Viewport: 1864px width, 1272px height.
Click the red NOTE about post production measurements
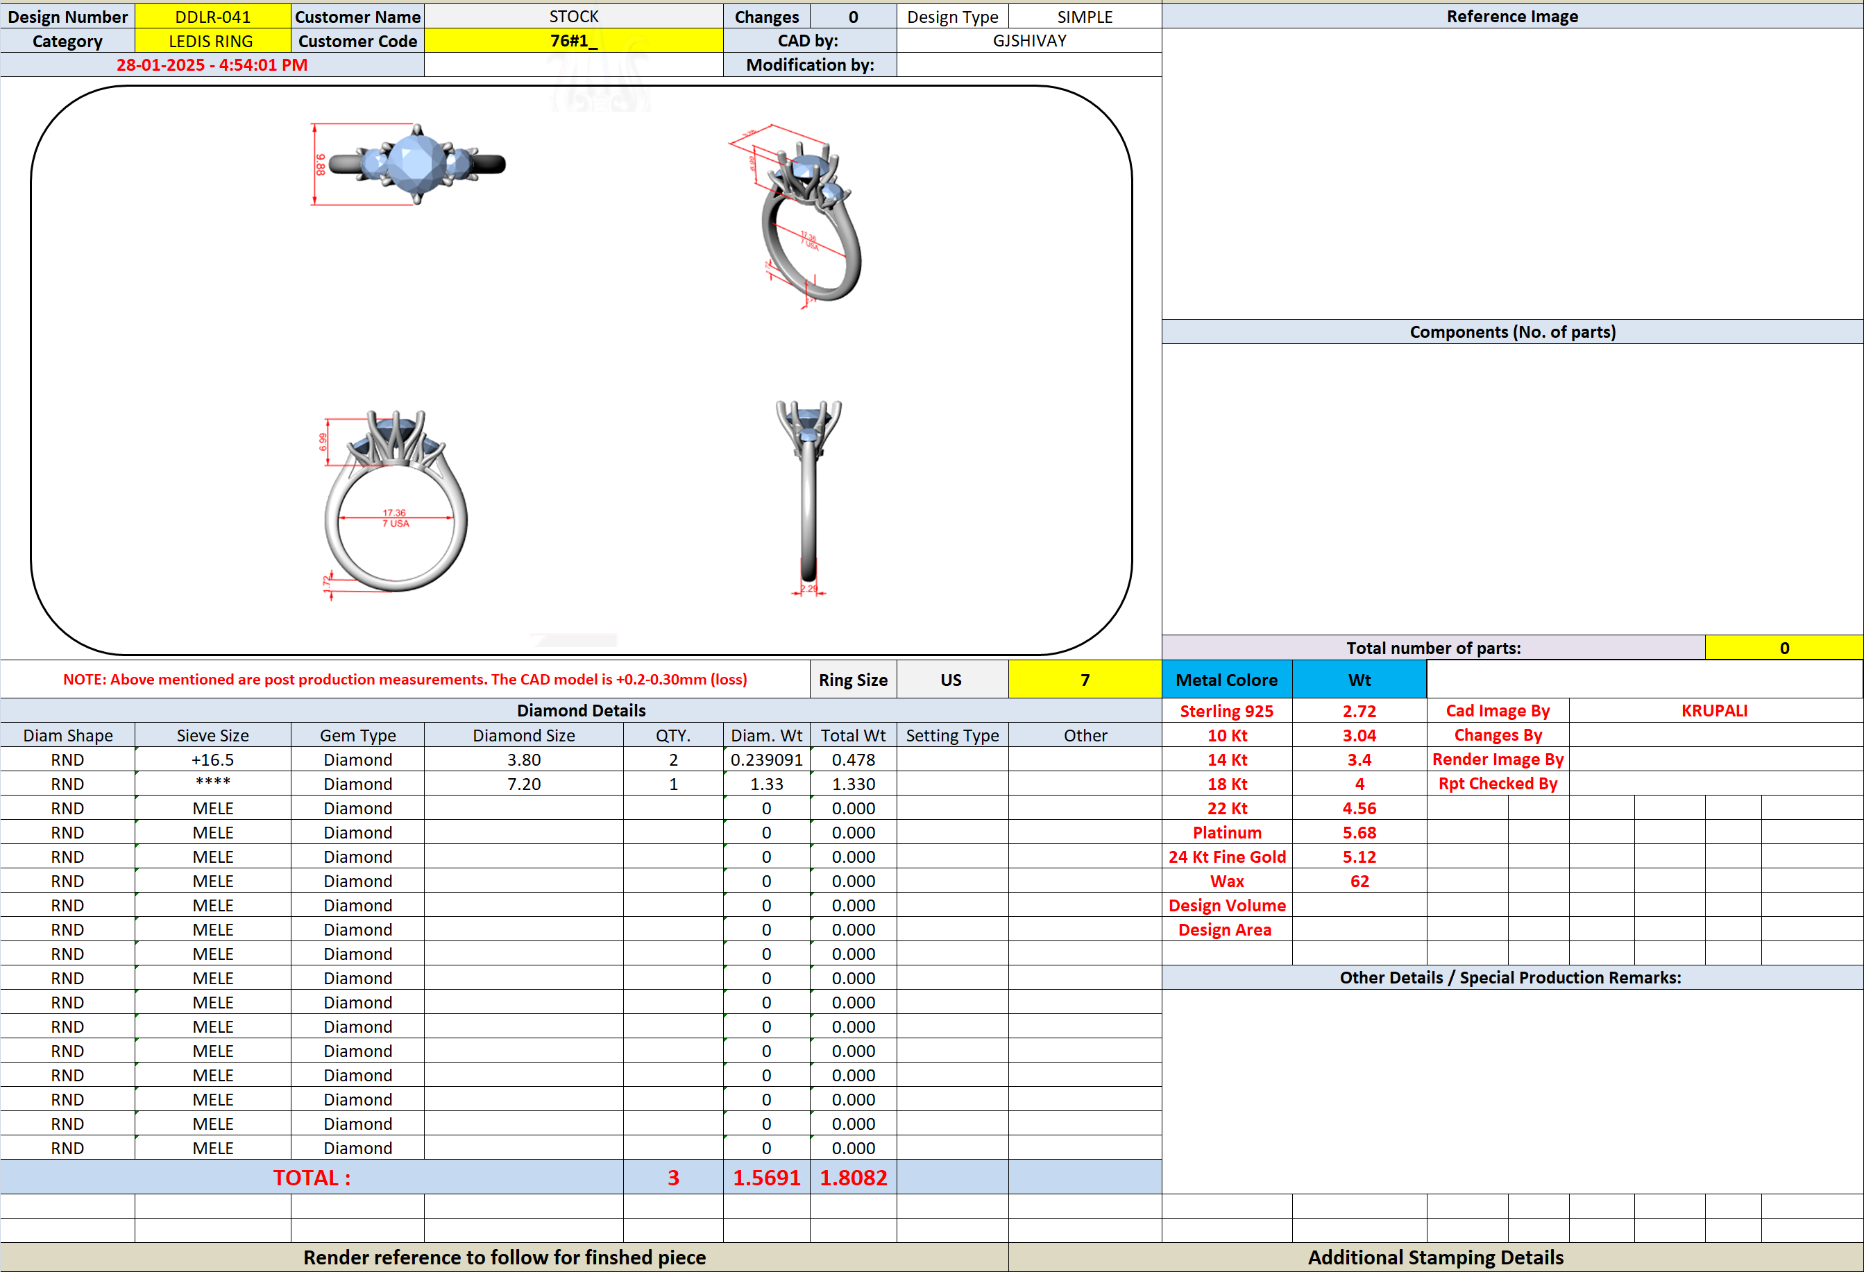click(405, 680)
